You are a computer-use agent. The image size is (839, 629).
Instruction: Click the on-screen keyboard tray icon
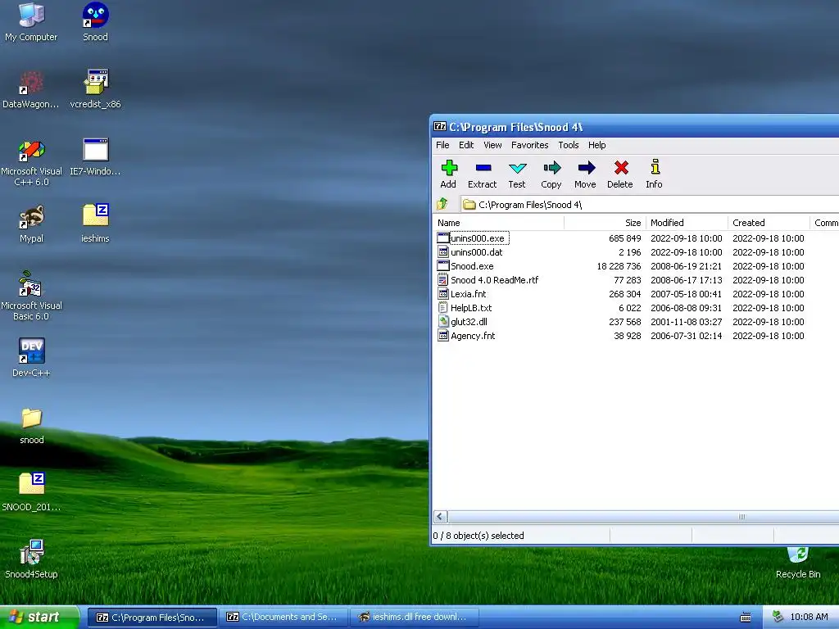coord(746,618)
